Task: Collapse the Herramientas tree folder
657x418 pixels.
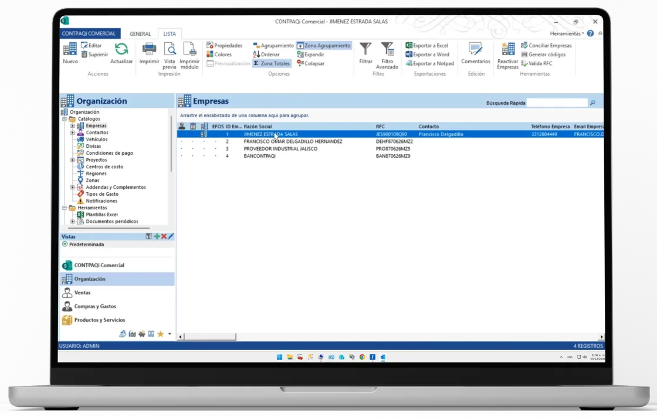Action: (x=65, y=208)
